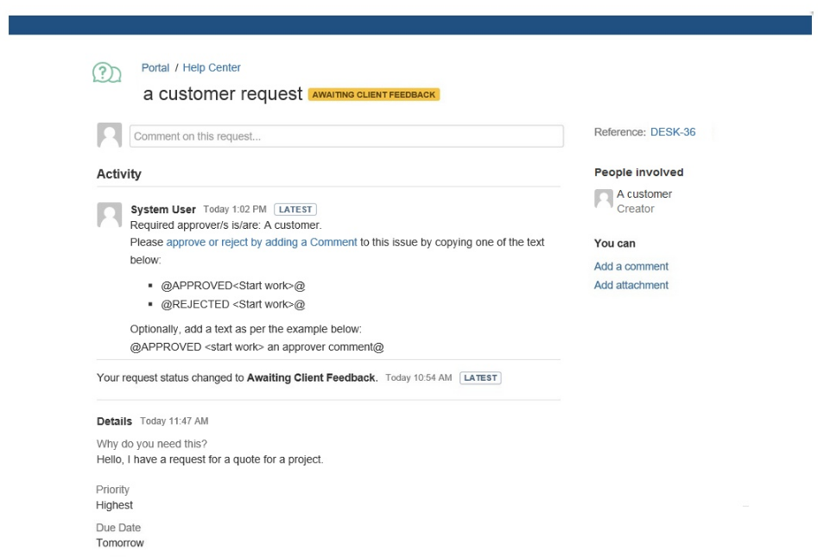
Task: Click the A customer name under People involved
Action: coord(644,194)
